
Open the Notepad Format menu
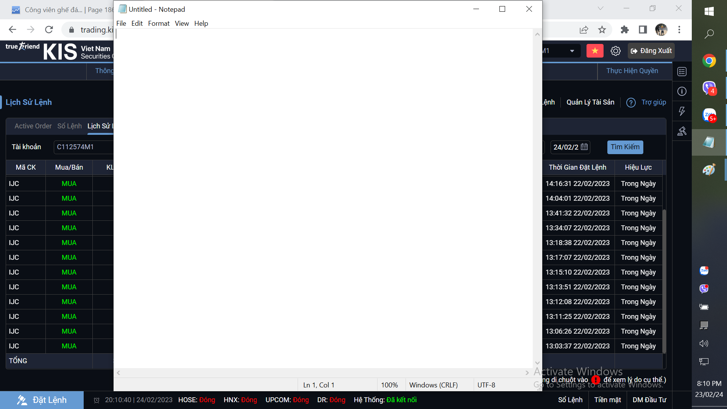(159, 23)
